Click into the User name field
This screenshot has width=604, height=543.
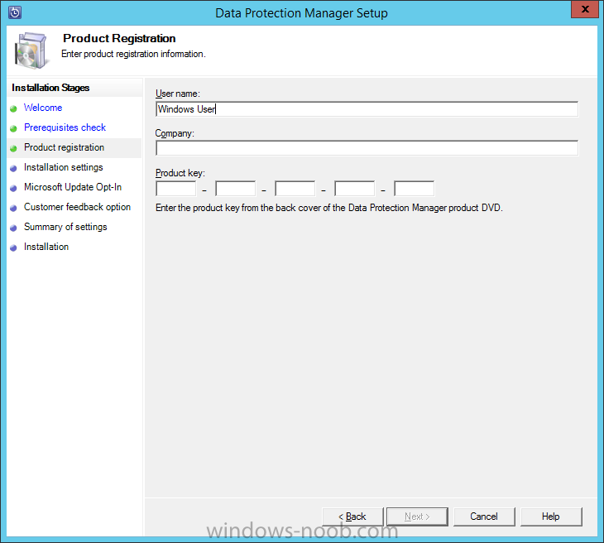point(367,109)
